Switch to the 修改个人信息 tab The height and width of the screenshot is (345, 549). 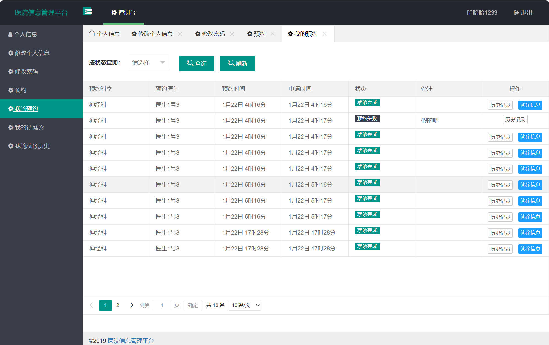tap(155, 34)
